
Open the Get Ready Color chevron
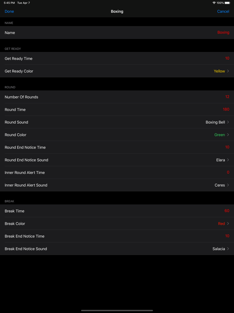(x=228, y=71)
